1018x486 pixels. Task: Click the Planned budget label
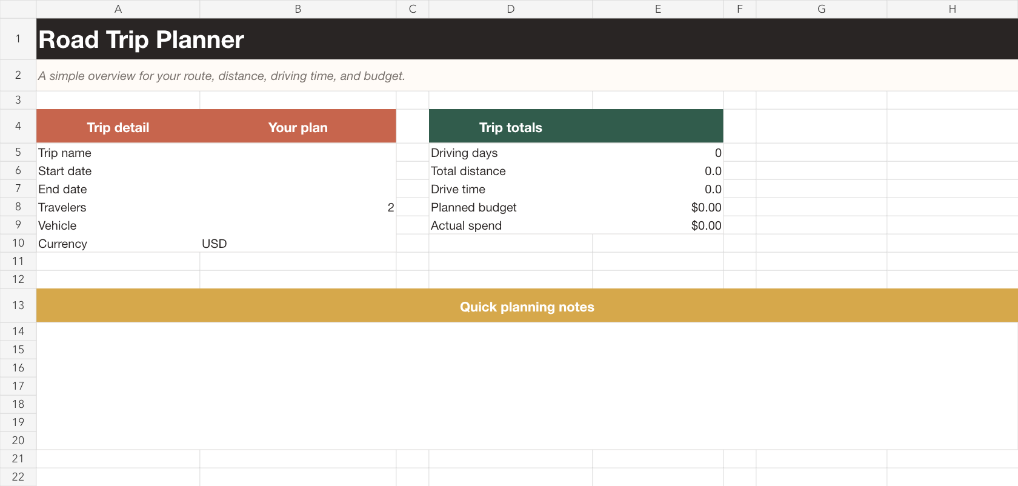point(511,207)
